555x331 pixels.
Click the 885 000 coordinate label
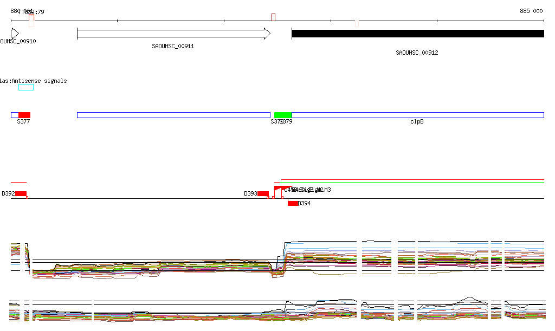coord(531,11)
